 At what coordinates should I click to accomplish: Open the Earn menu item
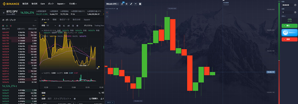click(x=43, y=4)
